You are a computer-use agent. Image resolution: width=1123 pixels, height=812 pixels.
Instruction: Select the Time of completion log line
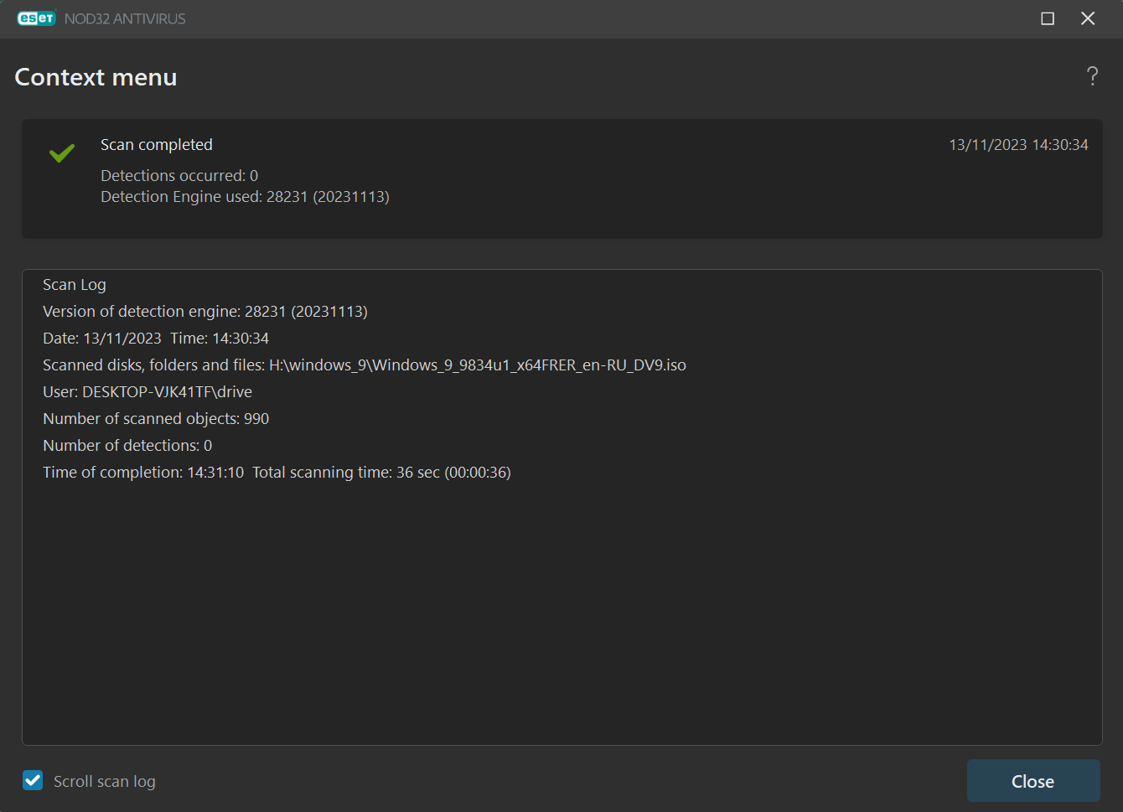pyautogui.click(x=277, y=473)
